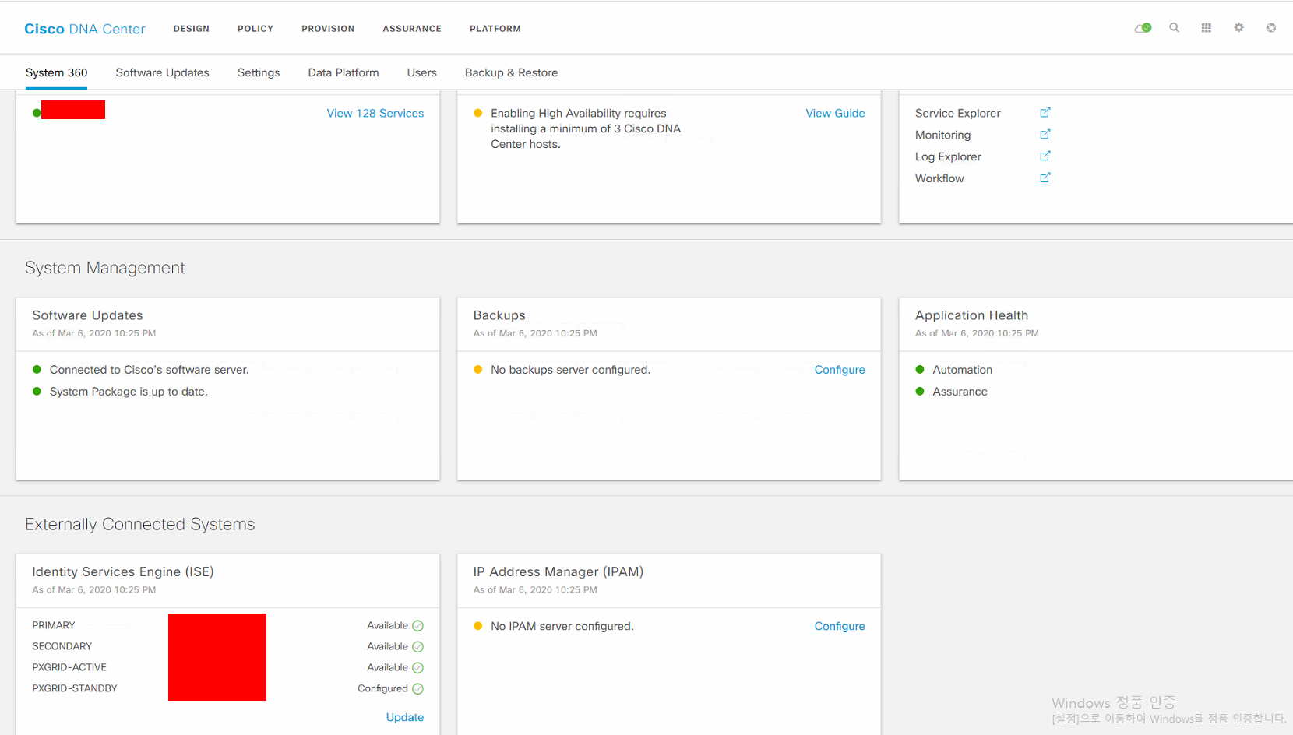Viewport: 1293px width, 735px height.
Task: Open Monitoring external link icon
Action: coord(1045,135)
